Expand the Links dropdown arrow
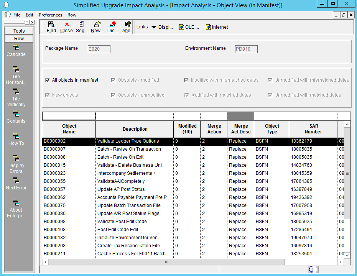This screenshot has width=357, height=276. (x=154, y=27)
